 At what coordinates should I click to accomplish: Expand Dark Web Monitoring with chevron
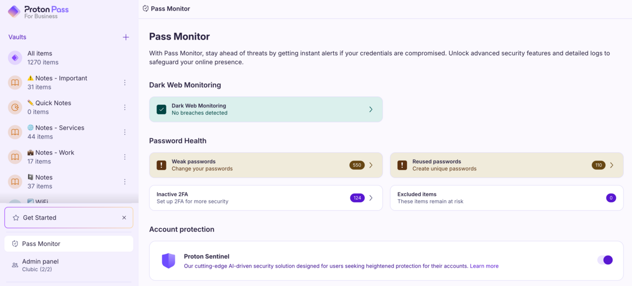click(x=371, y=110)
